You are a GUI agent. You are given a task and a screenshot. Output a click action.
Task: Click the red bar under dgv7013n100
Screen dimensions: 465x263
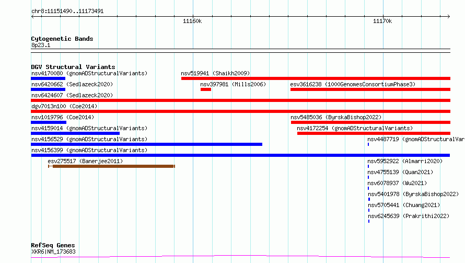[240, 111]
